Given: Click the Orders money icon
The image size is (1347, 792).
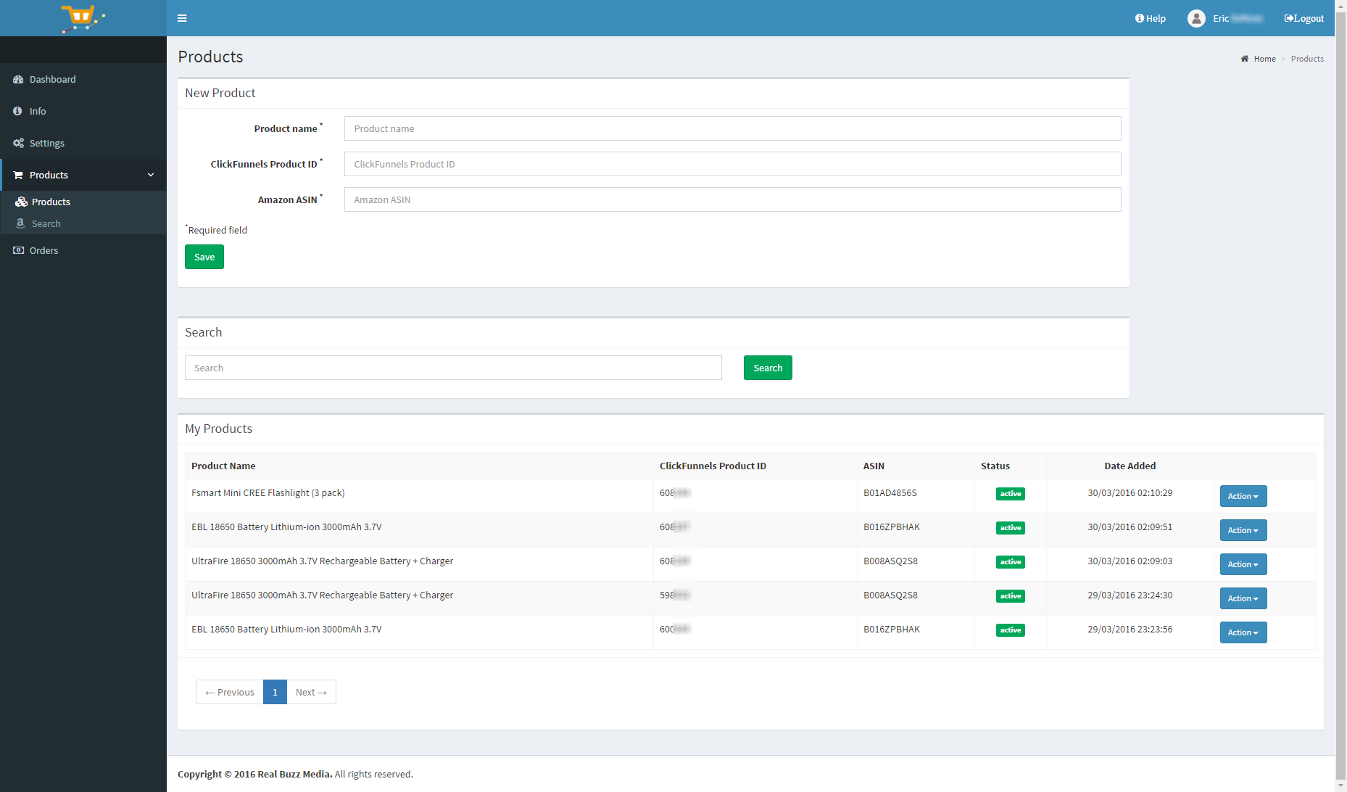Looking at the screenshot, I should click(x=18, y=250).
